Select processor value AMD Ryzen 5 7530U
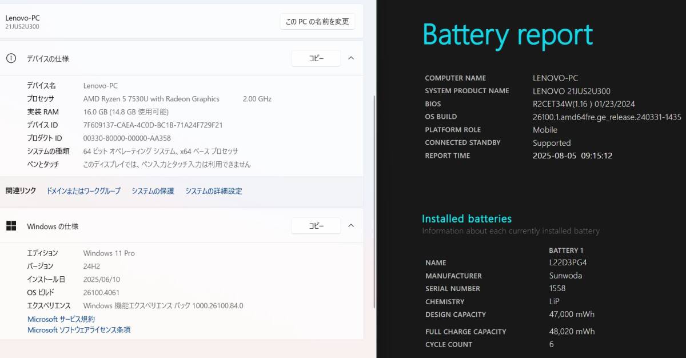This screenshot has height=358, width=686. pos(151,99)
